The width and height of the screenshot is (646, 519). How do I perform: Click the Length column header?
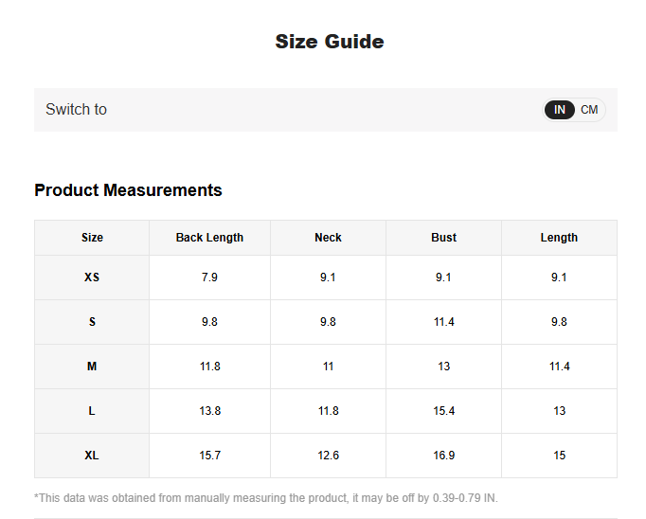tap(559, 238)
